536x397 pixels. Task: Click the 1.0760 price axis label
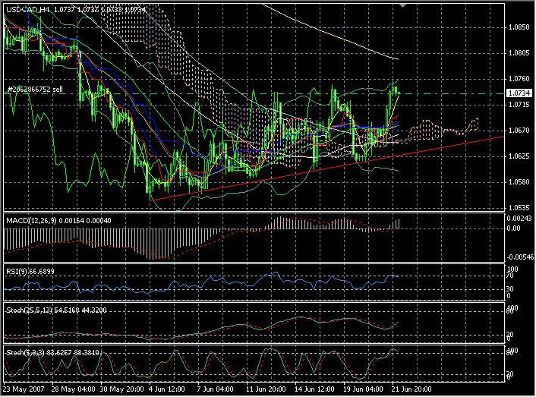pyautogui.click(x=519, y=79)
